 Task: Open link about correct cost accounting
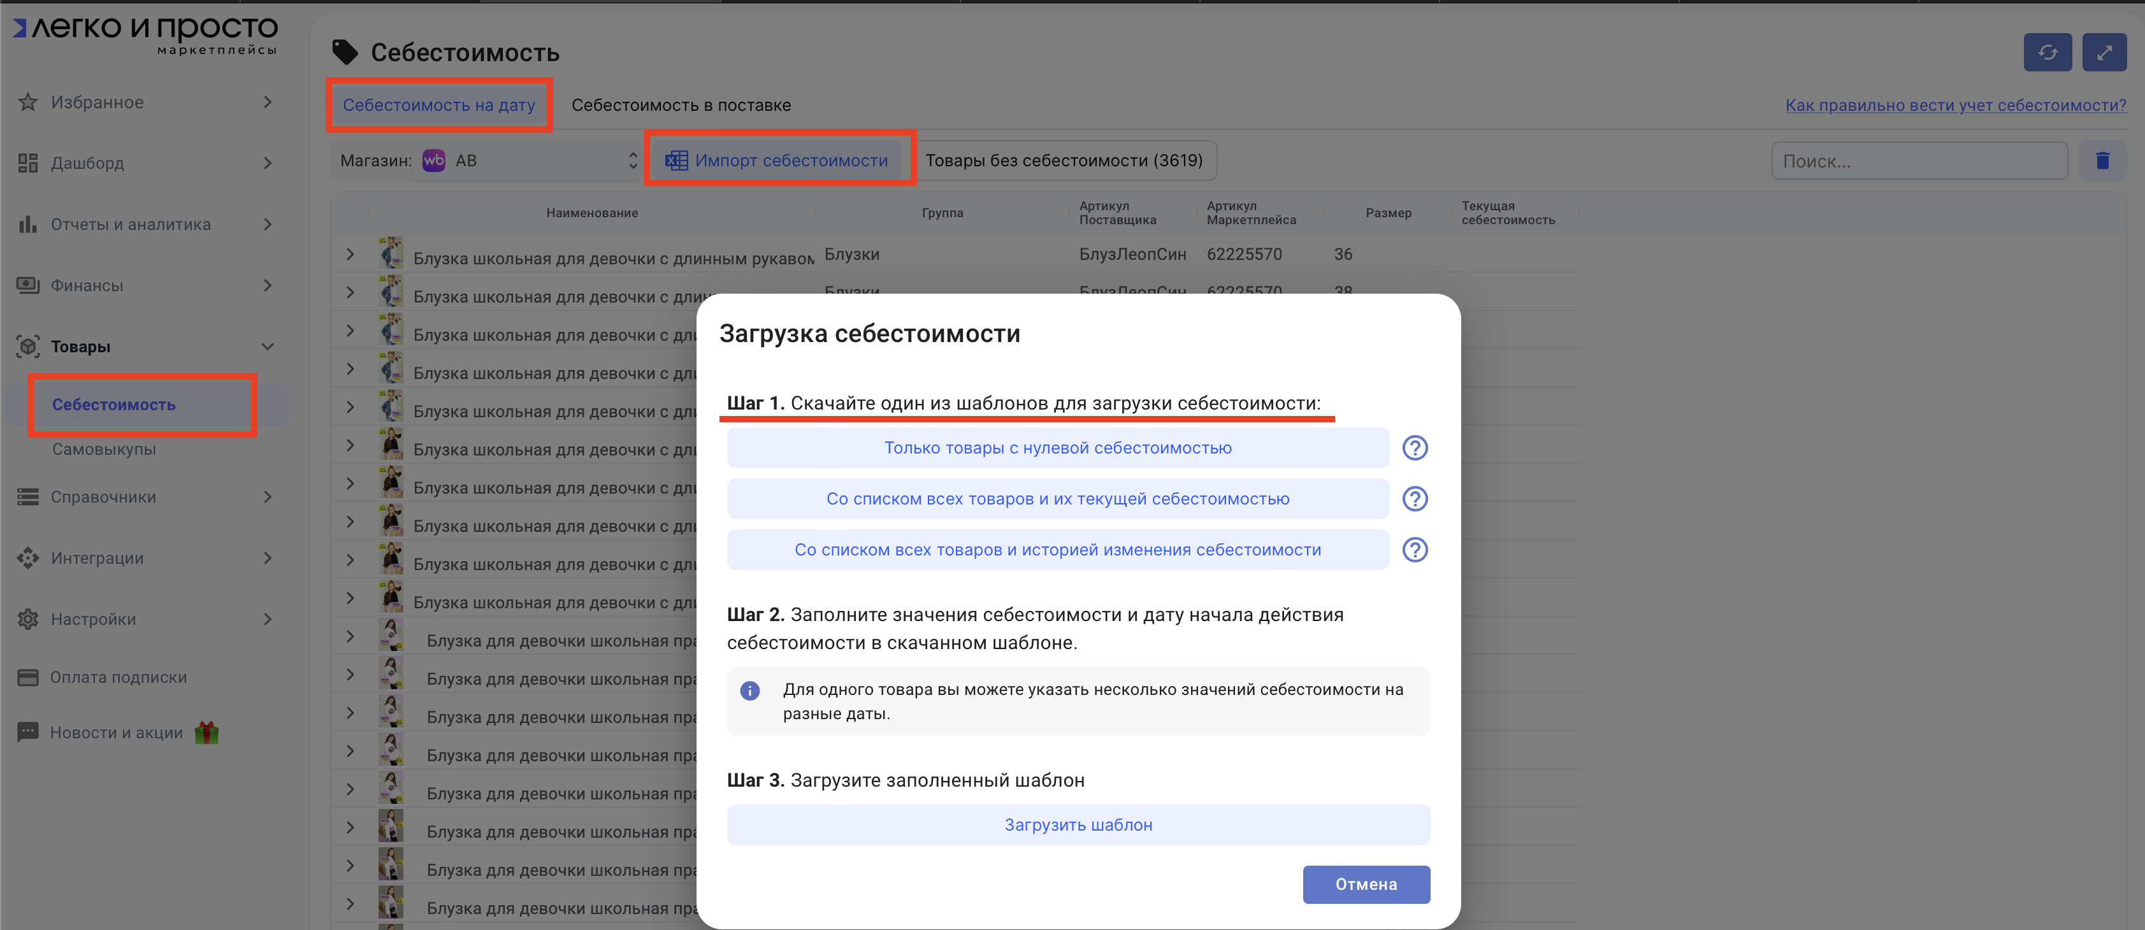pyautogui.click(x=1954, y=105)
